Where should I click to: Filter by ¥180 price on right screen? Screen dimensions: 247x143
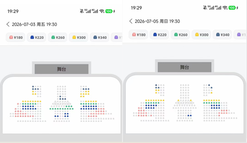tap(138, 35)
